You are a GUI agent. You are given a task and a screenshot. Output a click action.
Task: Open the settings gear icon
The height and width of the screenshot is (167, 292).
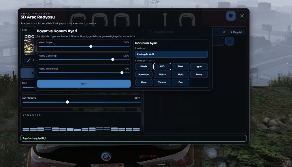231,16
